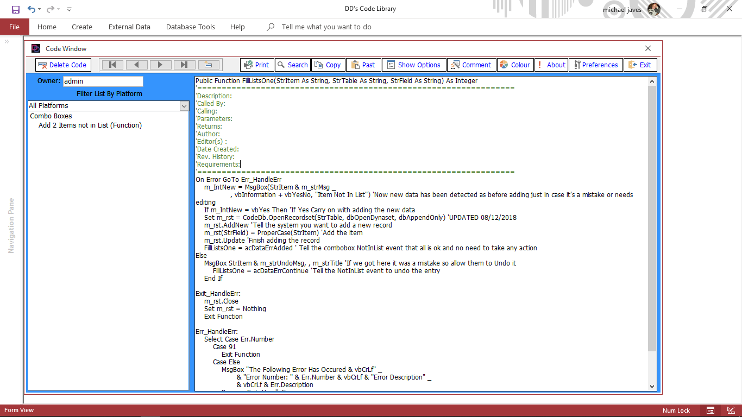Click the 'On Error GoTo Err_HandleErr' line
Screen dimensions: 742x417
238,180
